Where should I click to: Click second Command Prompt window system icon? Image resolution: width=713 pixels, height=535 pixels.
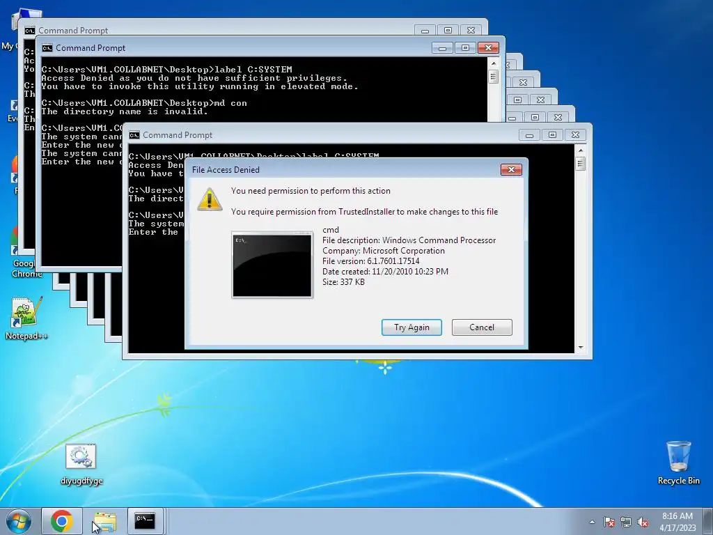tap(47, 48)
